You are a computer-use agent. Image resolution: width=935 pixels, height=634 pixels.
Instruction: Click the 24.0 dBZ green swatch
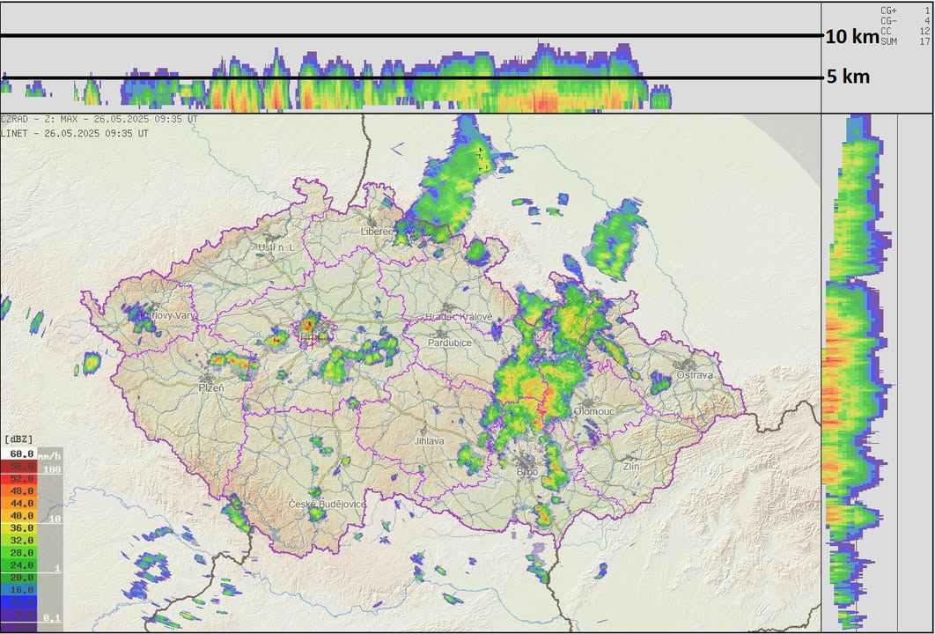[x=18, y=565]
